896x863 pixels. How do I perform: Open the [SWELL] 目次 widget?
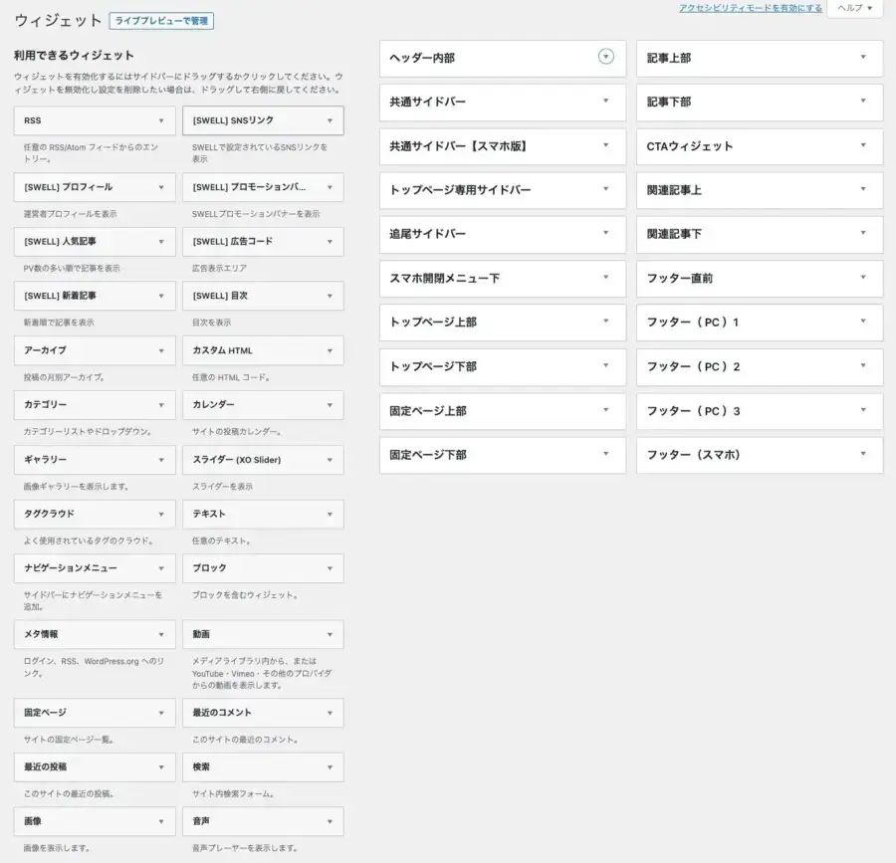pos(263,296)
